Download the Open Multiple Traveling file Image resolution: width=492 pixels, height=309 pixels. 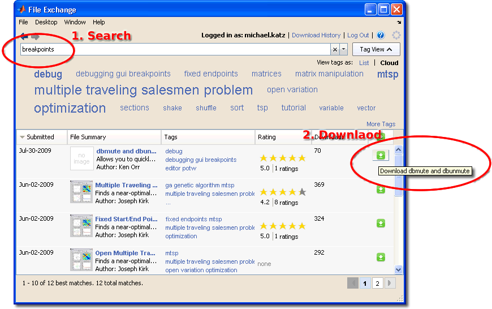[381, 257]
